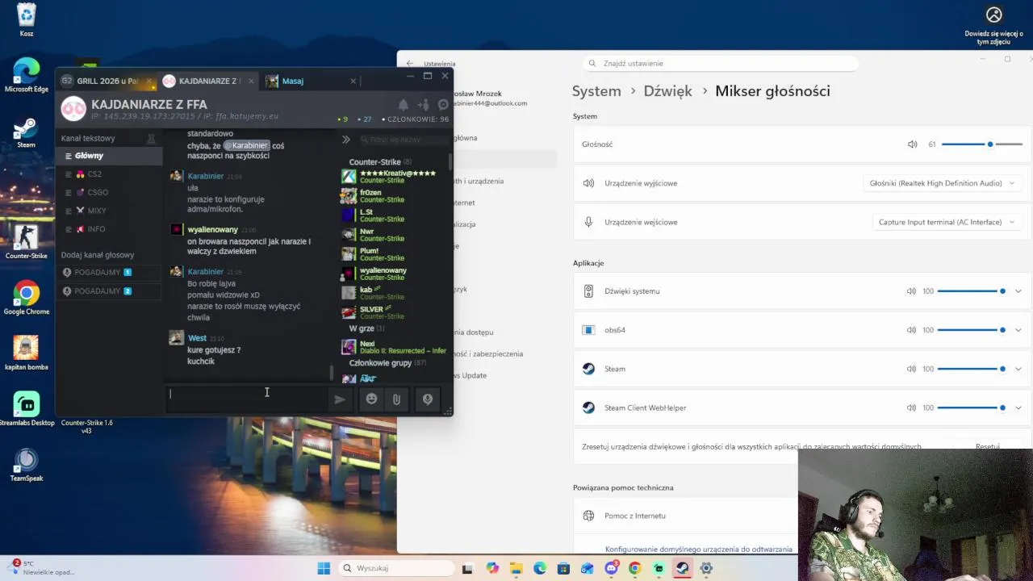This screenshot has width=1033, height=581.
Task: Adjust the system Głośność volume slider
Action: pyautogui.click(x=981, y=144)
